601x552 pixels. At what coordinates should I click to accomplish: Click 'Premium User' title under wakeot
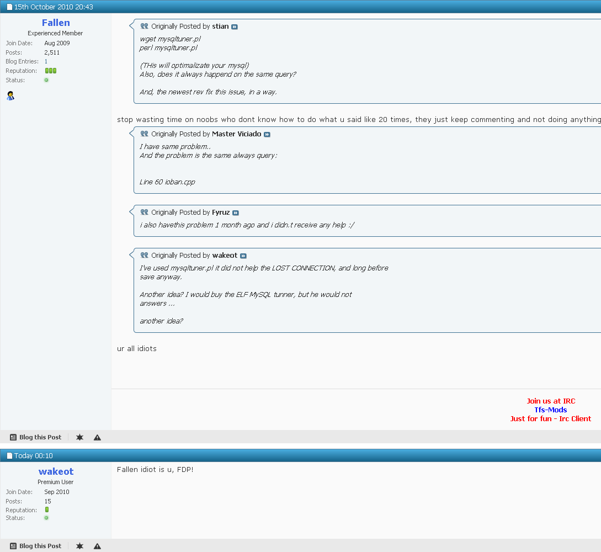[56, 482]
